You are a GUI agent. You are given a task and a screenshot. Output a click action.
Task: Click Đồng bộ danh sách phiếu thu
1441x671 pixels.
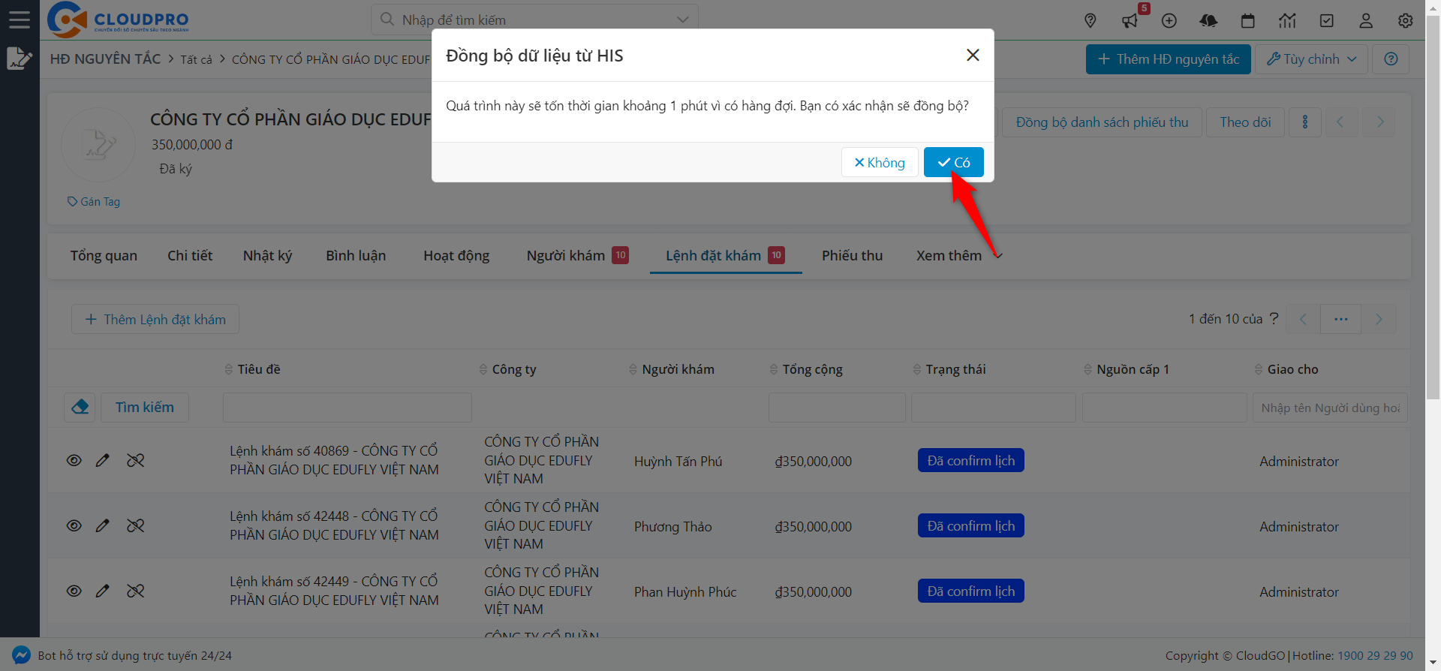coord(1102,122)
